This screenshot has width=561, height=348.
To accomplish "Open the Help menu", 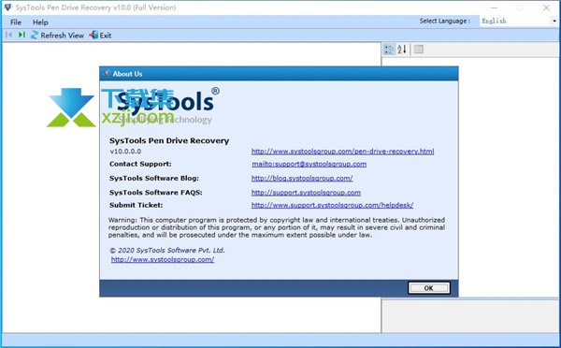I will tap(40, 22).
